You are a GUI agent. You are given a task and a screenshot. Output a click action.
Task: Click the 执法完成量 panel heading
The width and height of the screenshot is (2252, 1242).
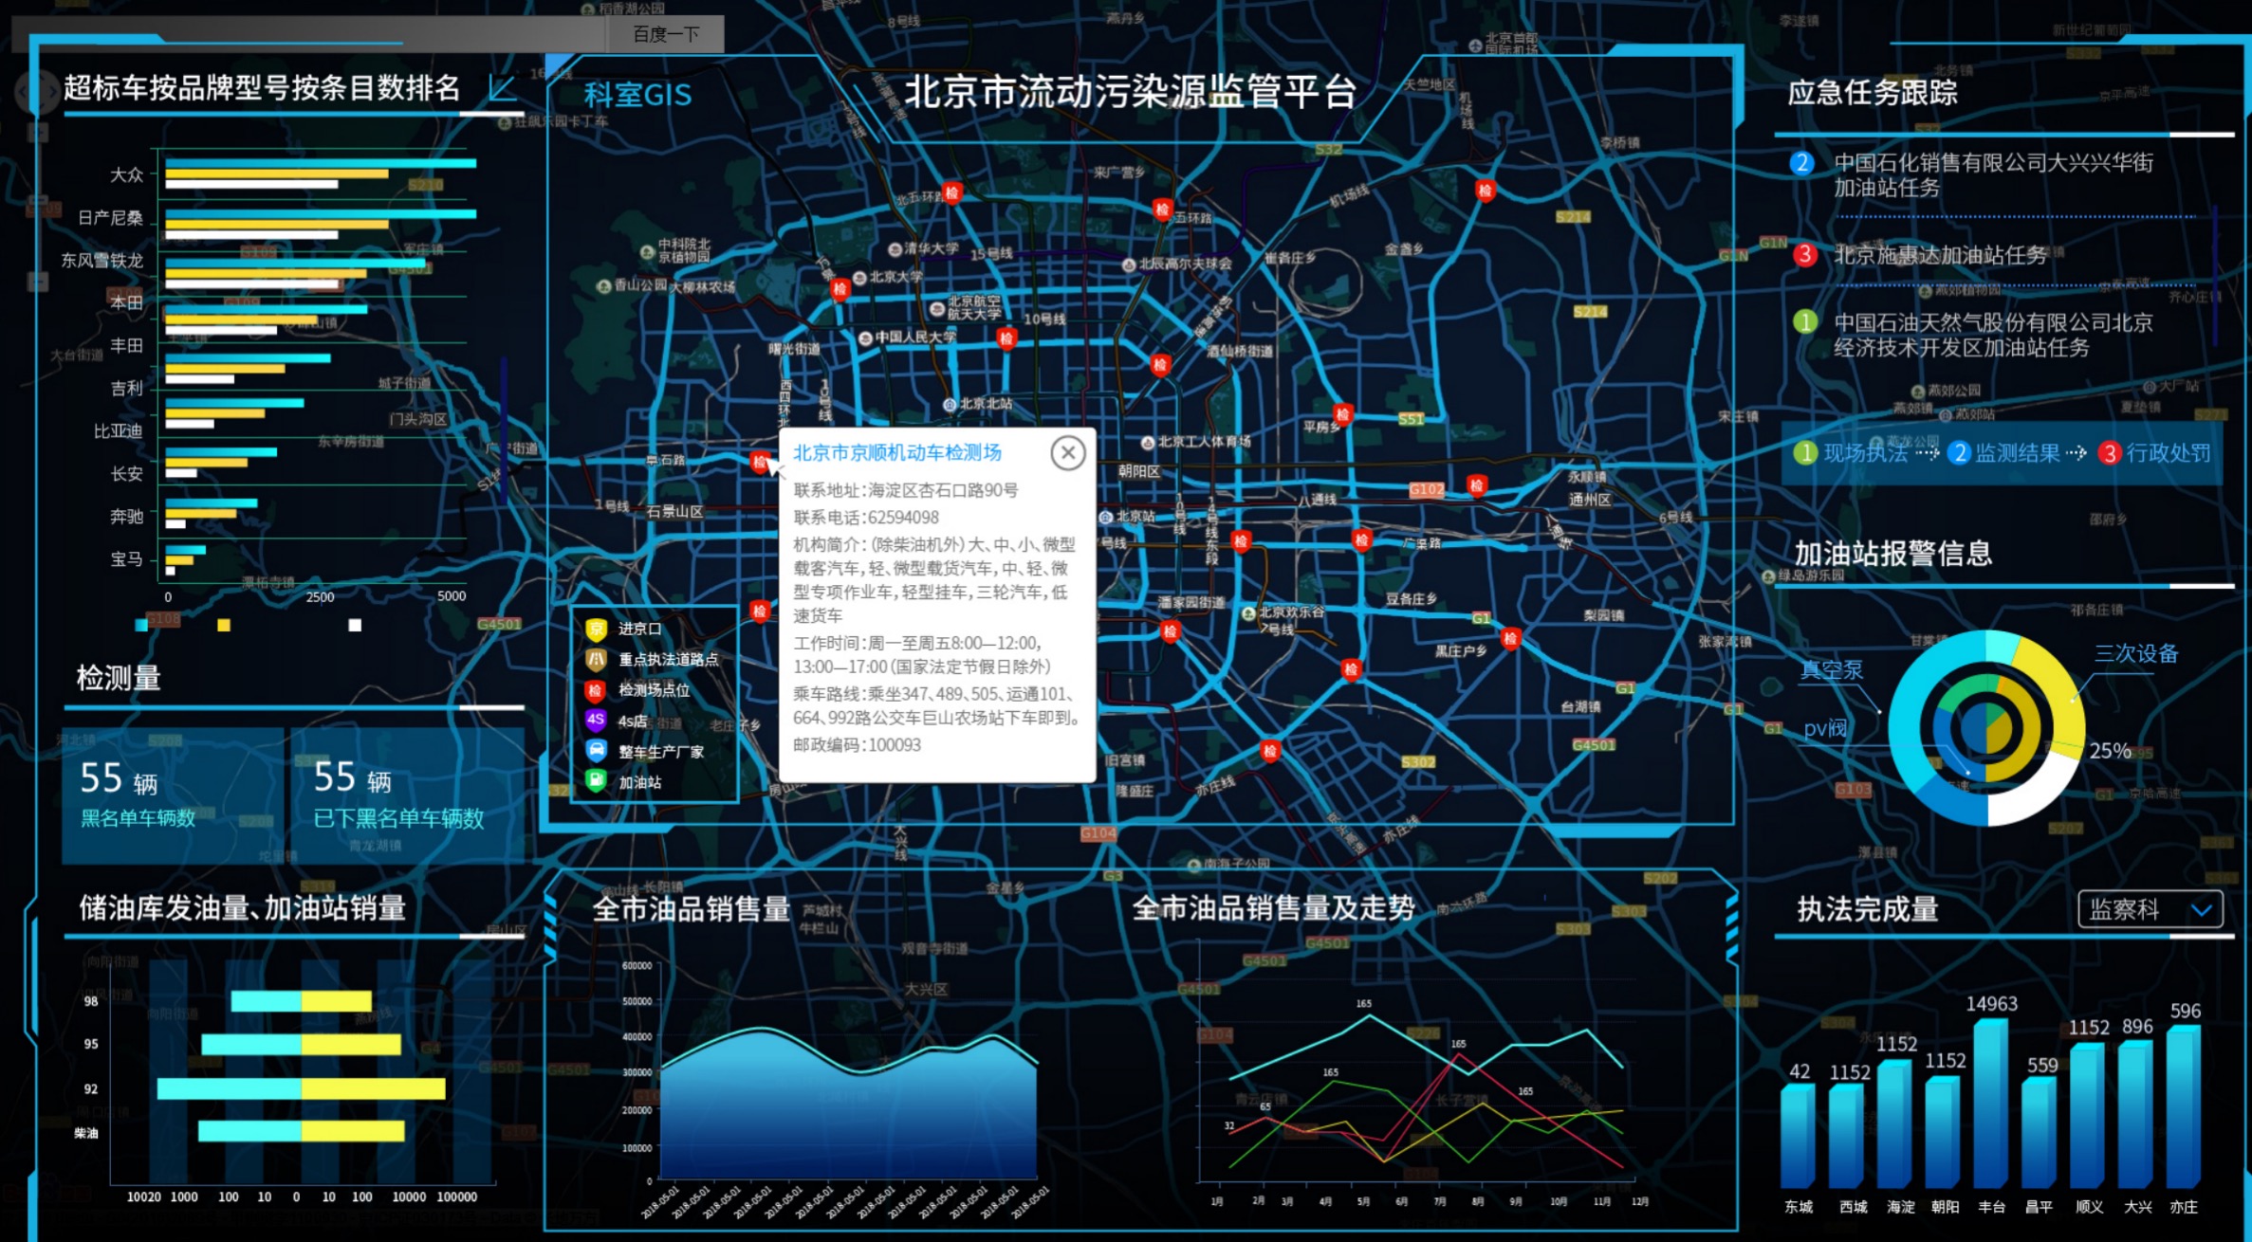click(x=1867, y=909)
